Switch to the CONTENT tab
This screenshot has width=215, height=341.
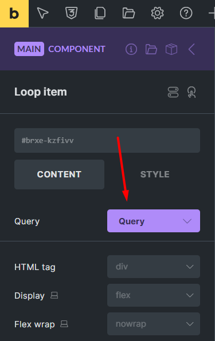pos(59,175)
